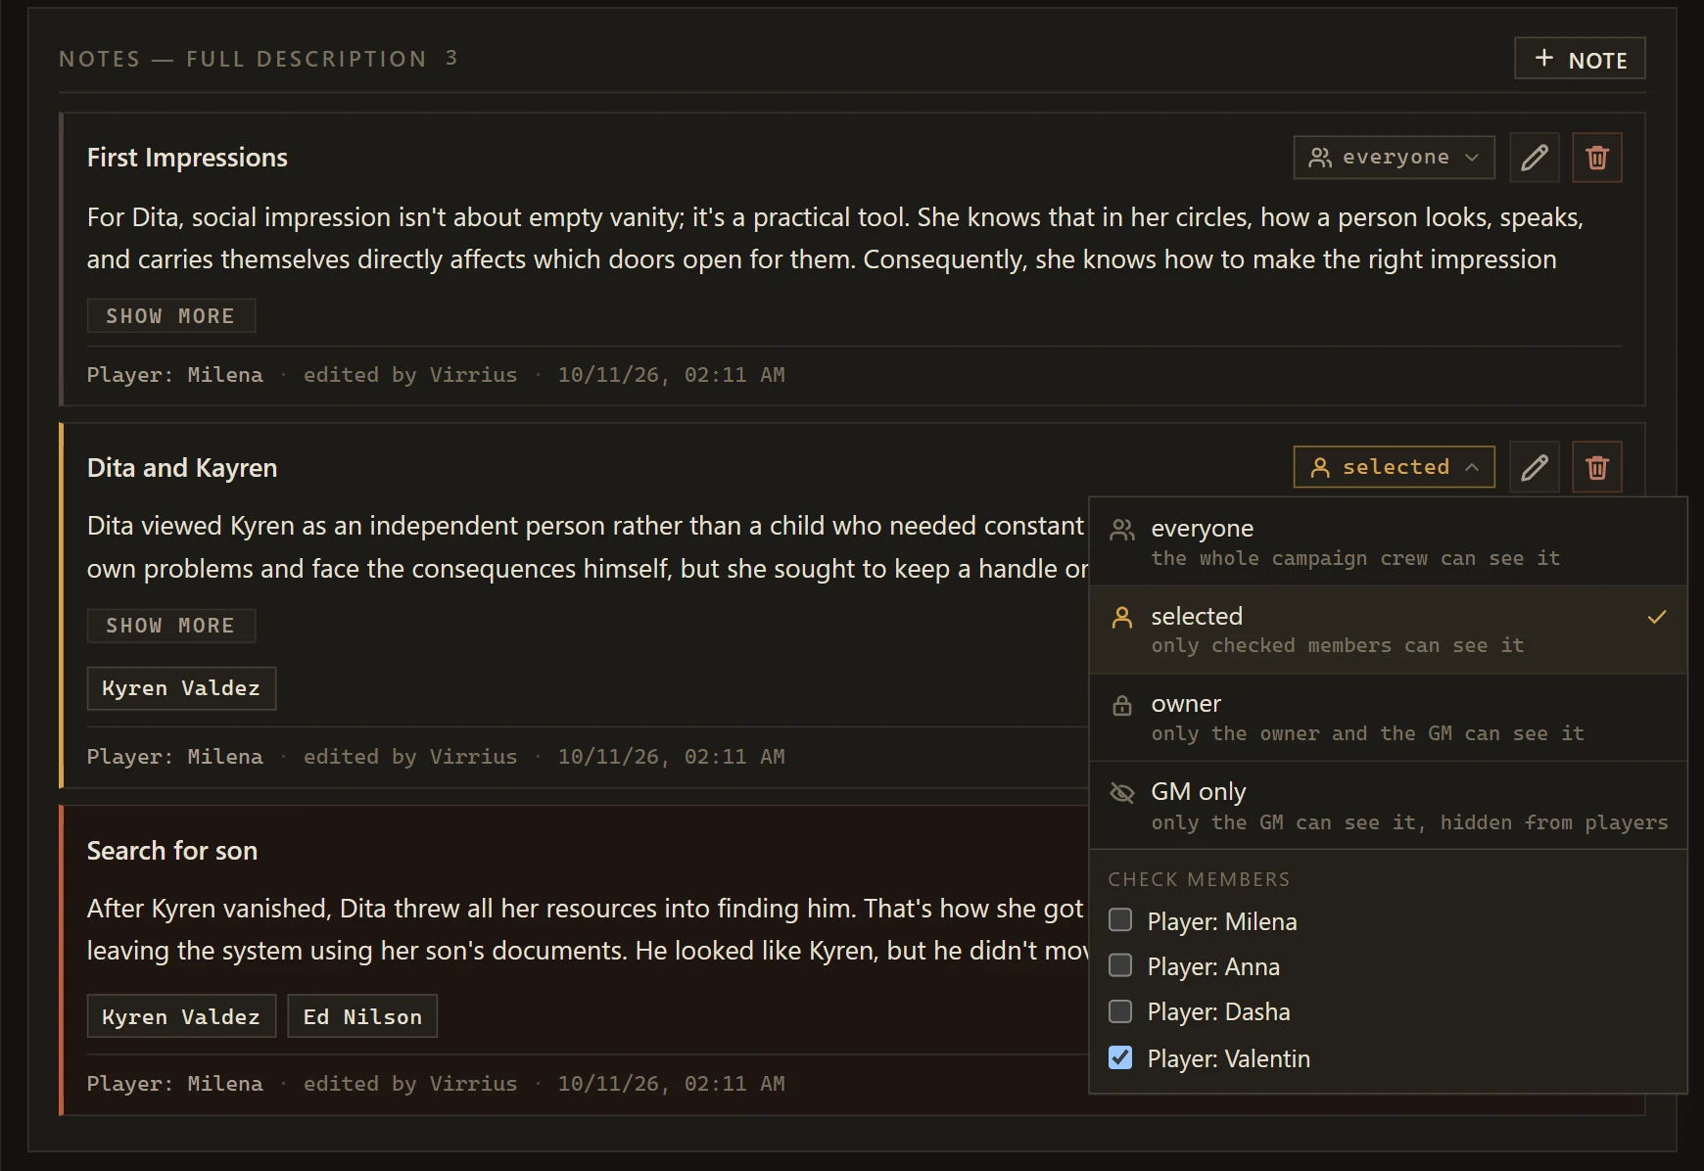1704x1171 pixels.
Task: Click the crossed-eye icon beside GM only
Action: [1122, 792]
